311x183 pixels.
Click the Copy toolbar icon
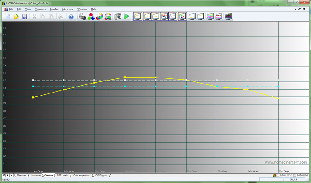click(x=43, y=17)
